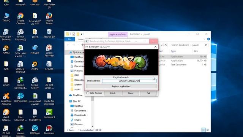Open media fire download desktop icon
The image size is (243, 137).
click(49, 99)
